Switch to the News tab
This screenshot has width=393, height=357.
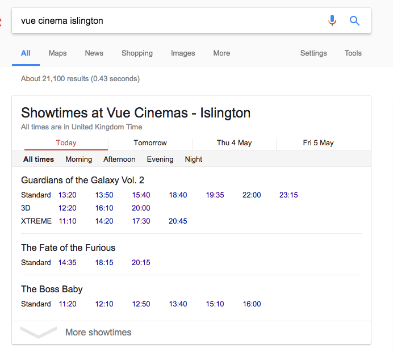click(x=94, y=53)
